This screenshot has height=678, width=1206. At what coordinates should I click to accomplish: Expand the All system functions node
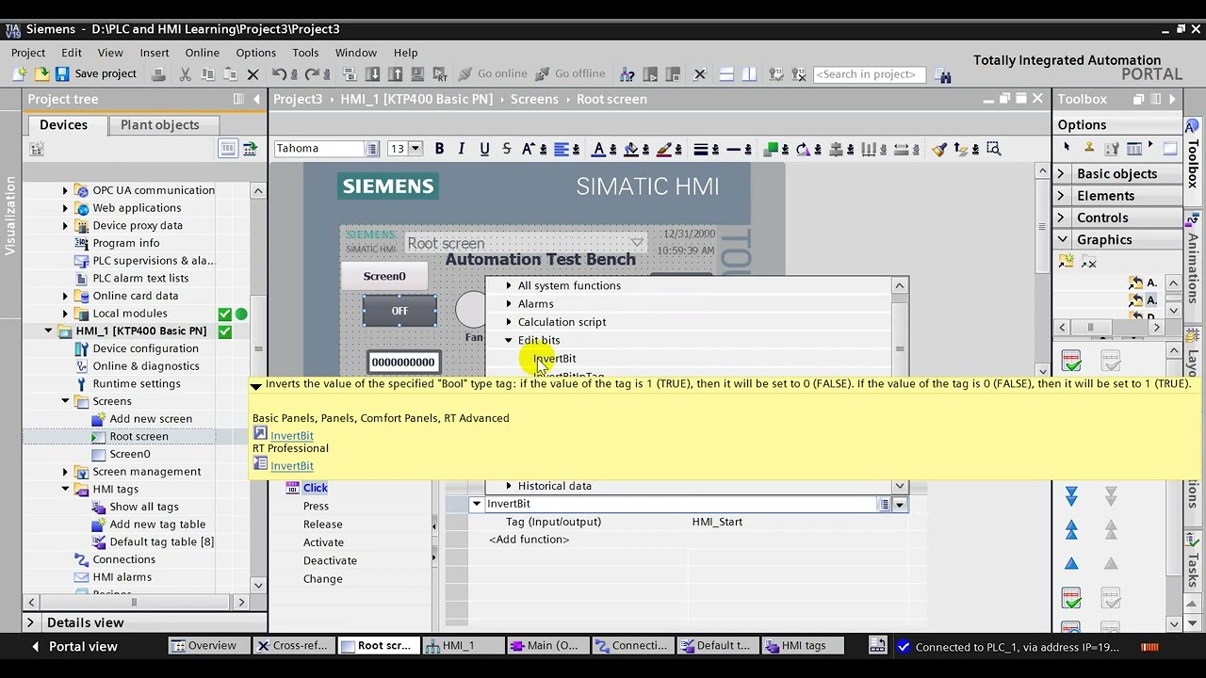(x=509, y=285)
